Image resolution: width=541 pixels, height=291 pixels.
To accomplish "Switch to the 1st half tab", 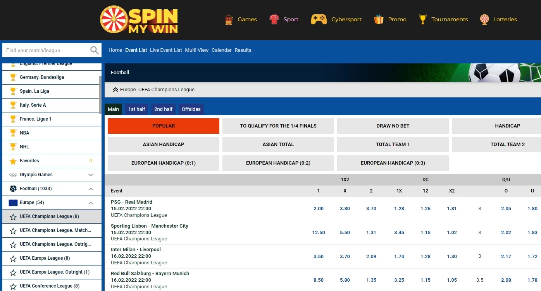I will tap(136, 109).
